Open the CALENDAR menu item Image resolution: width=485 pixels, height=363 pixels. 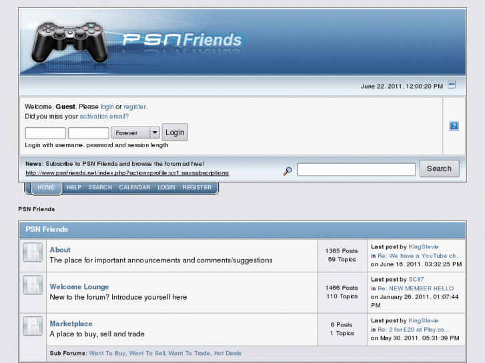(135, 188)
